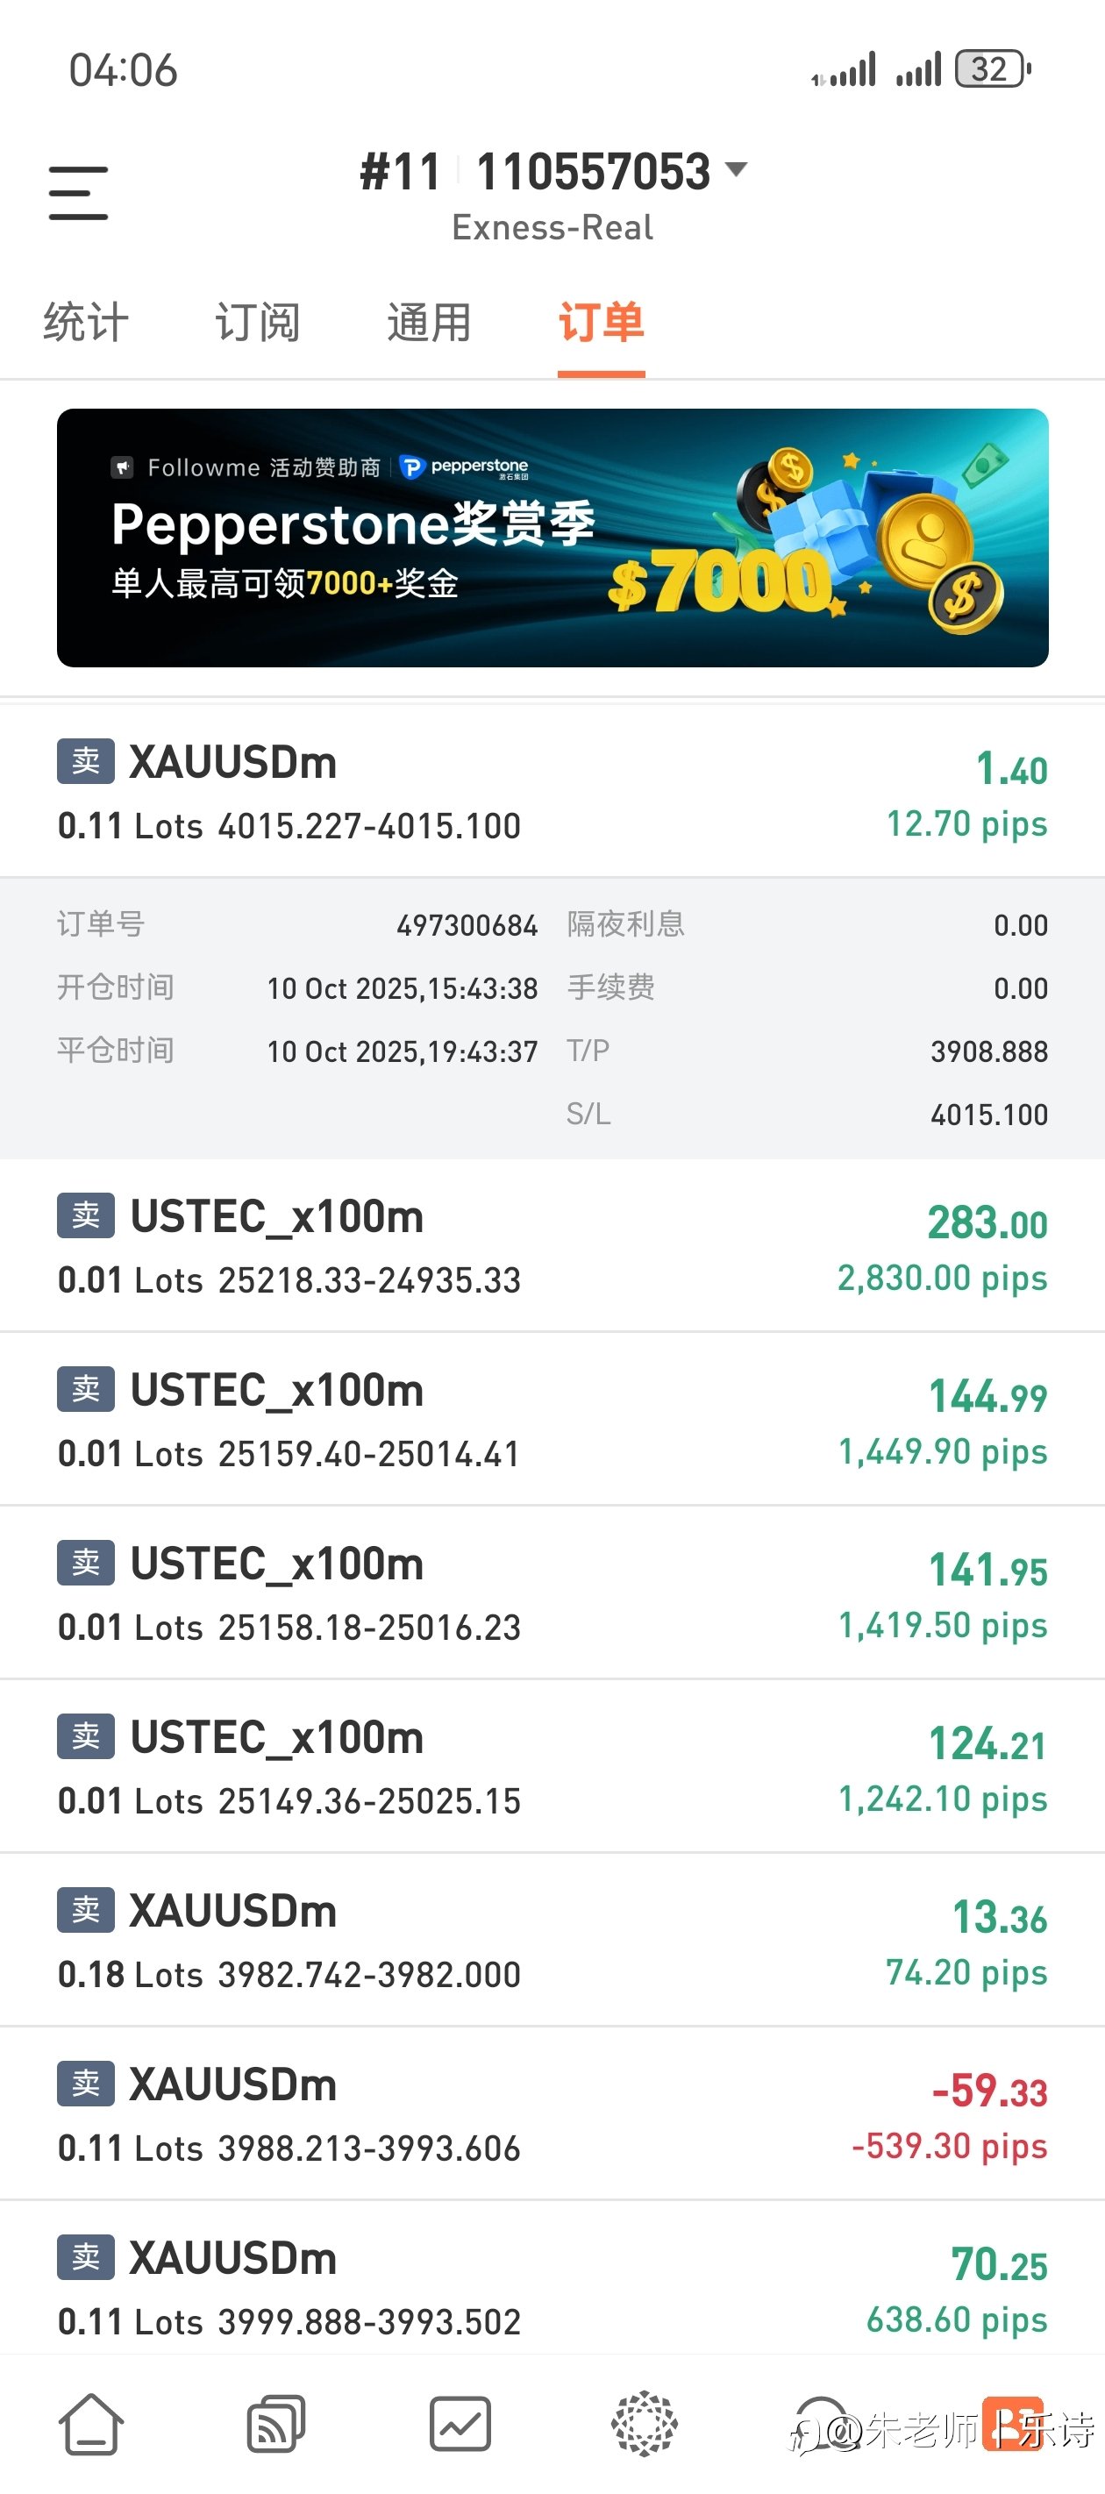The height and width of the screenshot is (2494, 1105).
Task: Expand the XAUUSDm -59.33 loss order
Action: [552, 2113]
